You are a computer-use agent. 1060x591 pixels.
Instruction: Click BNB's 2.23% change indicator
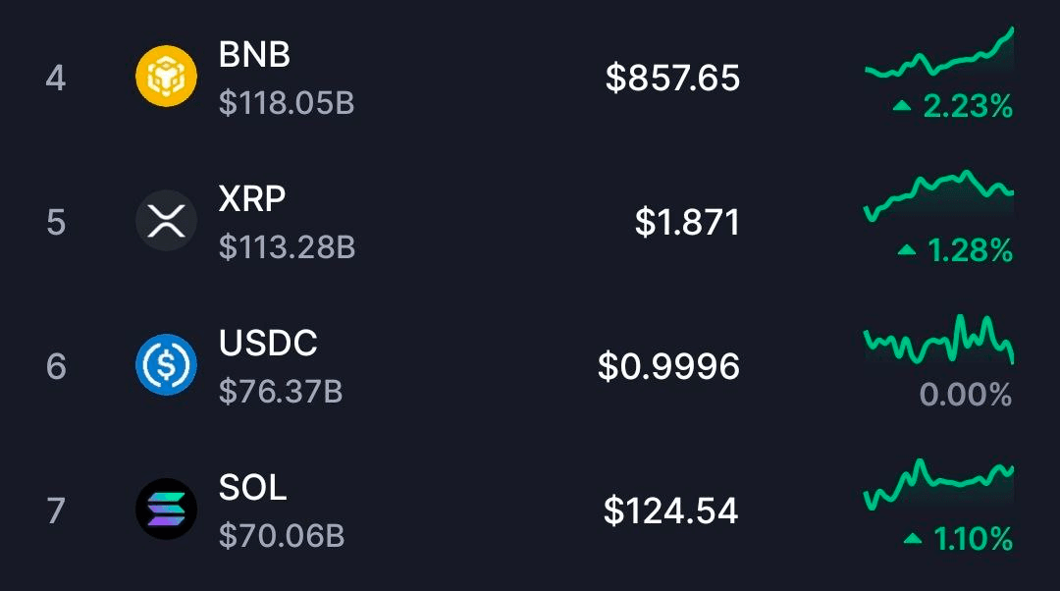tap(953, 106)
